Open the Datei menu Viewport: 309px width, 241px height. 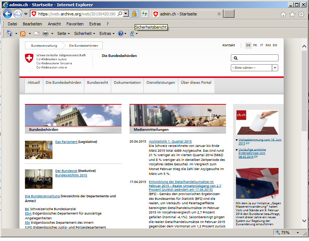[x=12, y=24]
